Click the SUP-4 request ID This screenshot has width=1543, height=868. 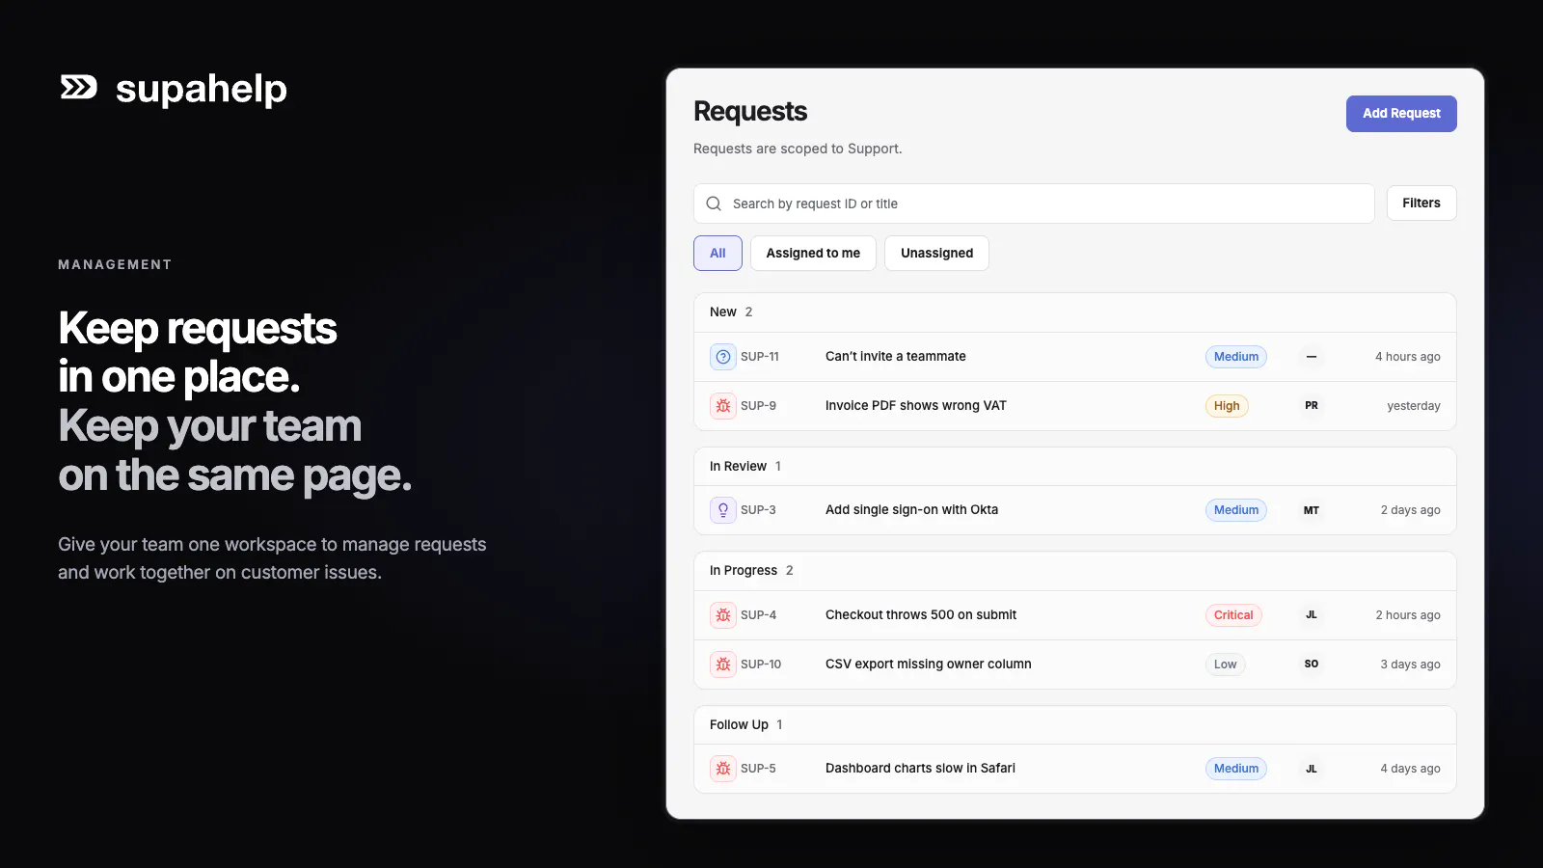(758, 615)
